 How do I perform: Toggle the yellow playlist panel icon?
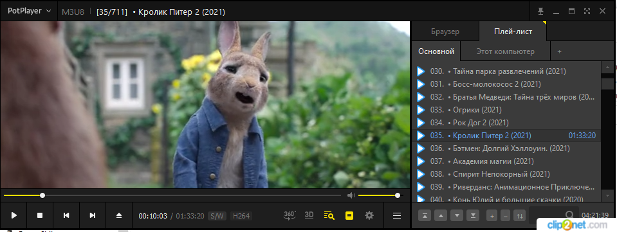point(349,215)
